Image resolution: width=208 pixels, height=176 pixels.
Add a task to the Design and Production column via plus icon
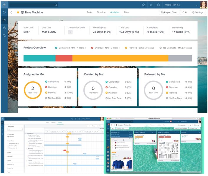[176, 132]
